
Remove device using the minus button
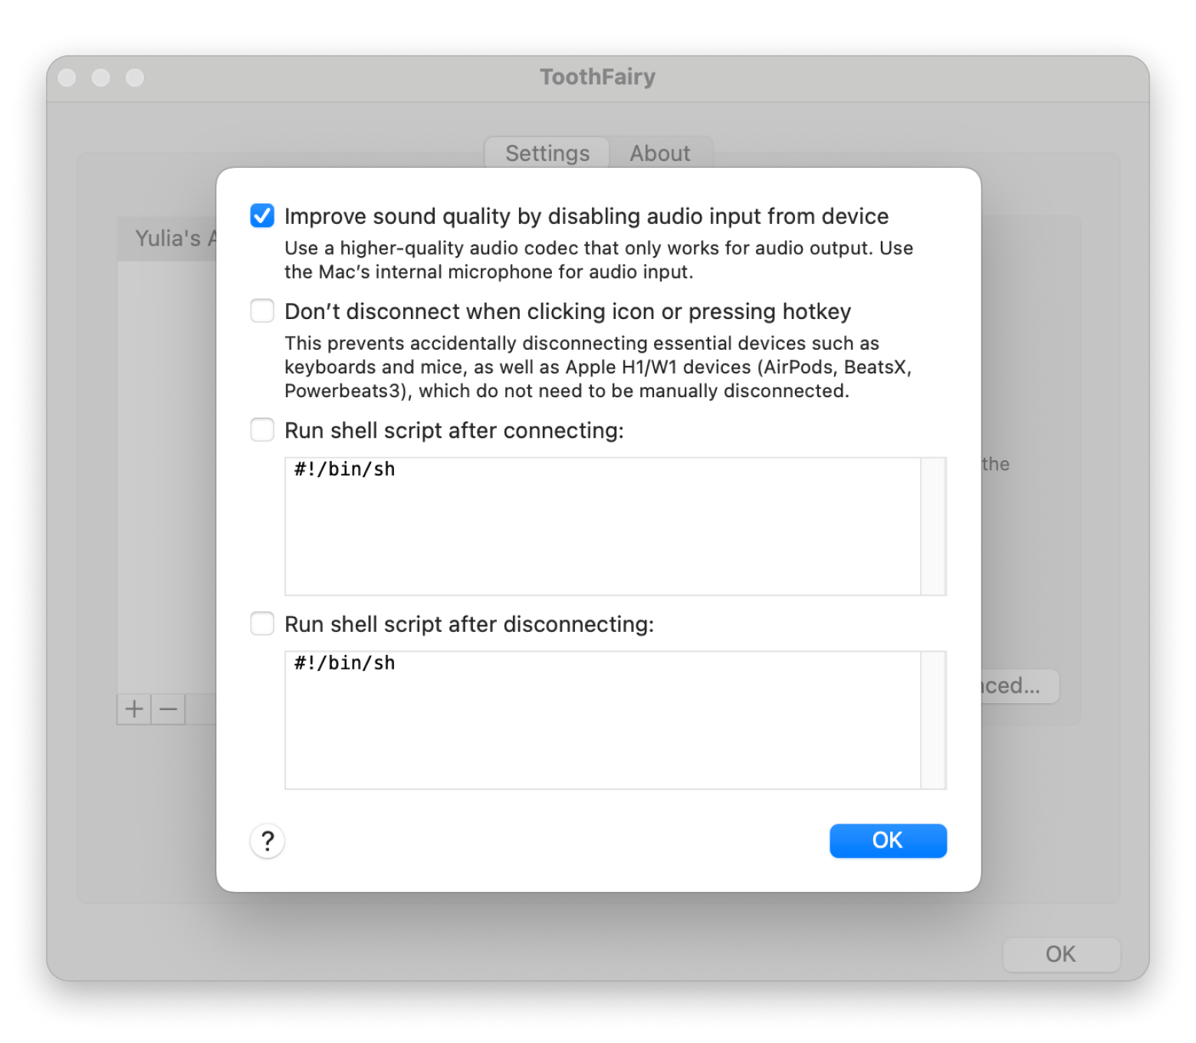pos(169,709)
